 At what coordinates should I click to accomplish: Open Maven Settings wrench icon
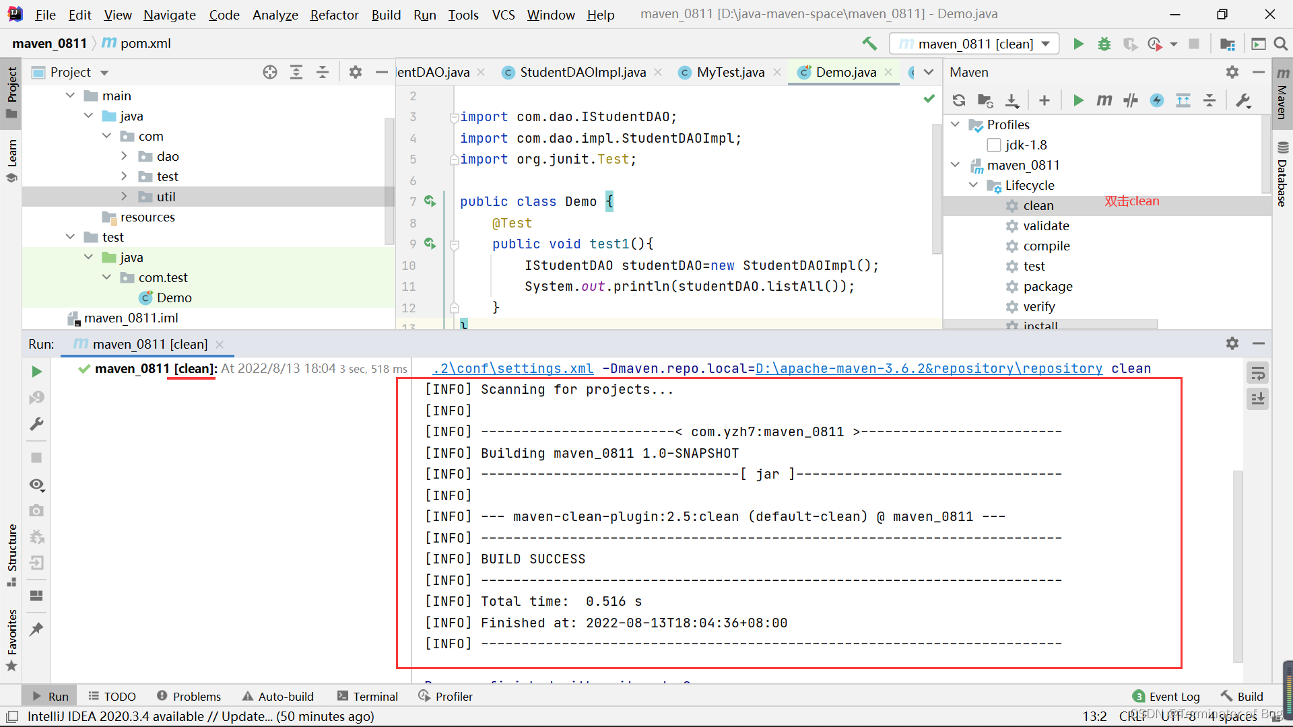tap(1243, 100)
